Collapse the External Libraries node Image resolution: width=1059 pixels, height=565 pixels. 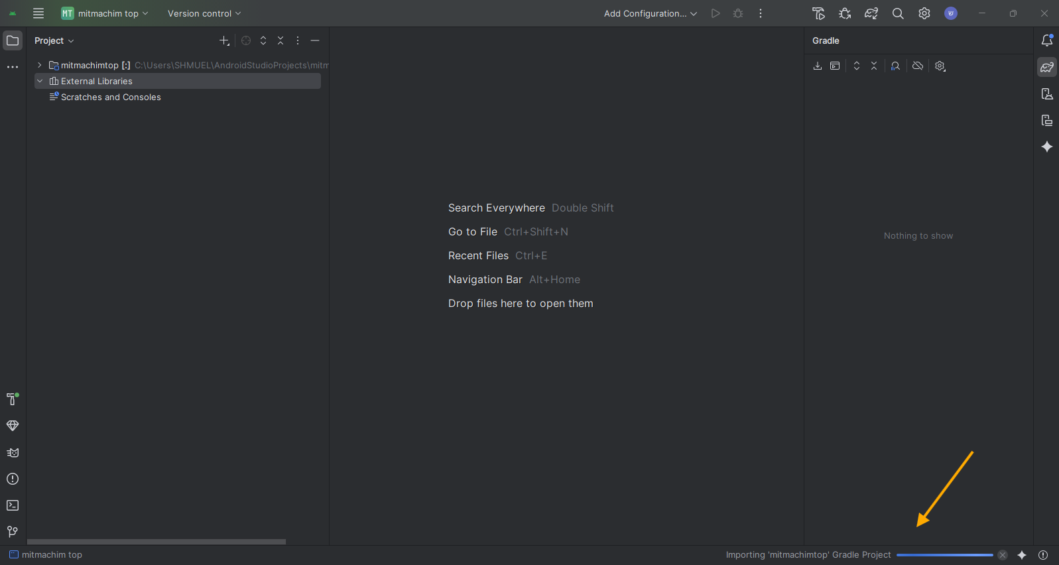point(40,81)
